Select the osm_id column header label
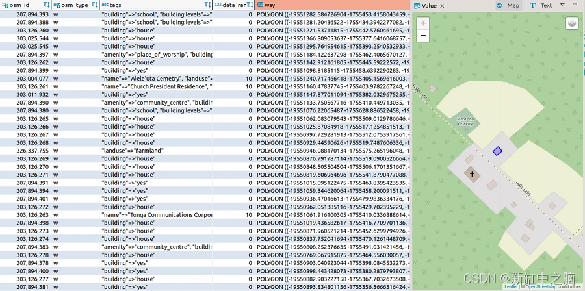The image size is (585, 291). (x=18, y=5)
